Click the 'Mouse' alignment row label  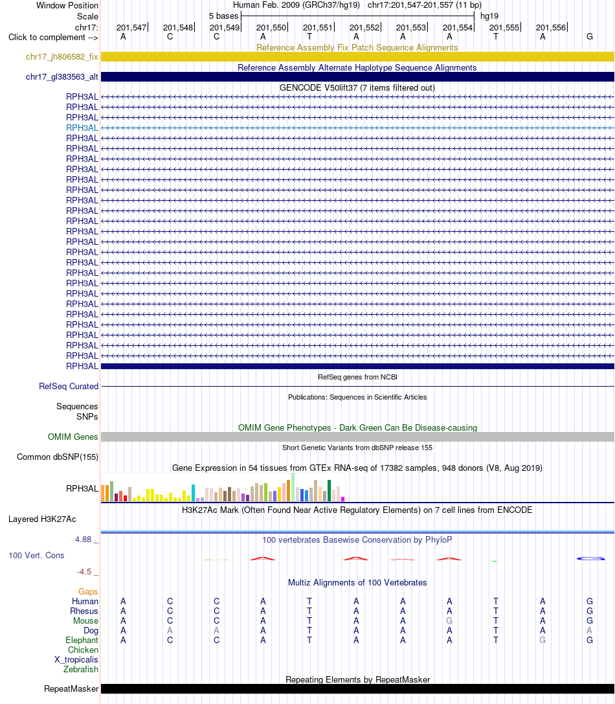pos(85,621)
